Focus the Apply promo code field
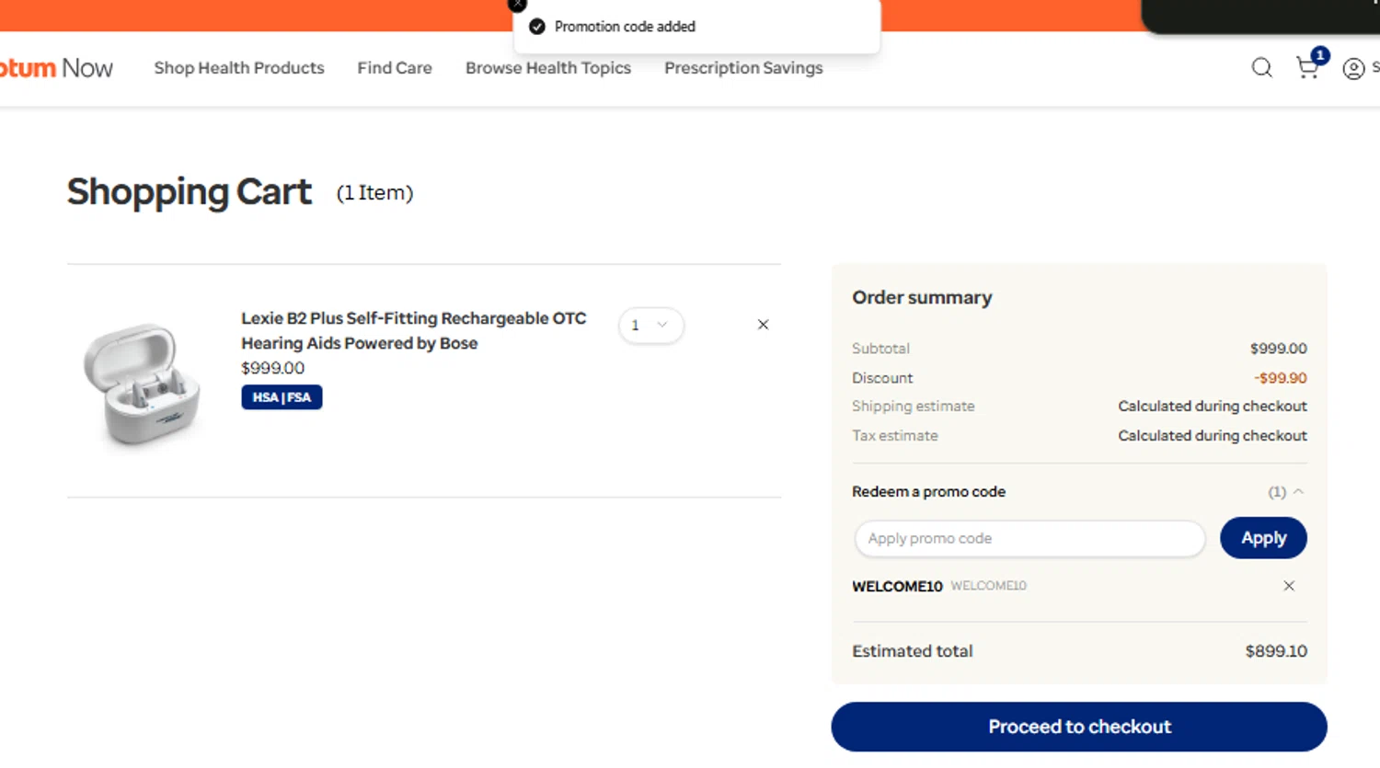Viewport: 1380px width, 768px height. [x=1029, y=539]
